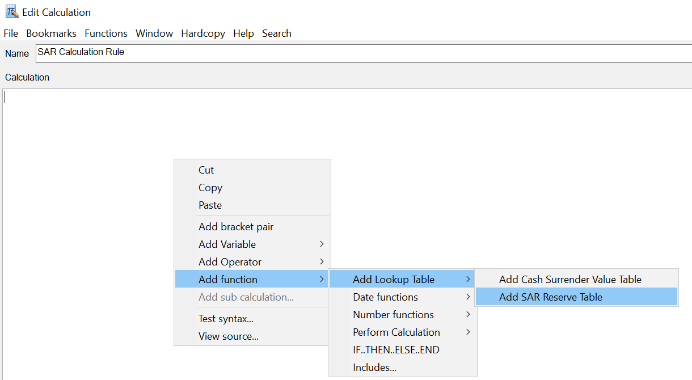This screenshot has width=692, height=380.
Task: Select Add SAR Reserve Table
Action: point(550,297)
